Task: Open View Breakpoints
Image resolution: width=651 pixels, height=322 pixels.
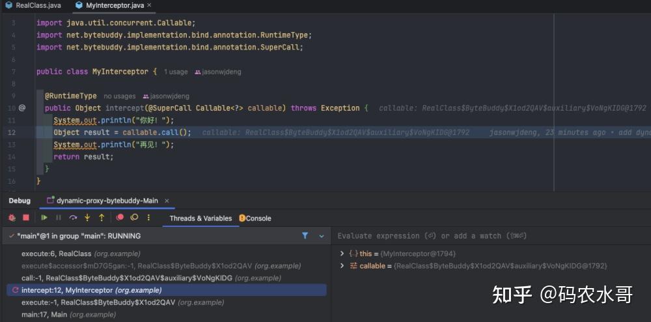Action: pyautogui.click(x=120, y=218)
